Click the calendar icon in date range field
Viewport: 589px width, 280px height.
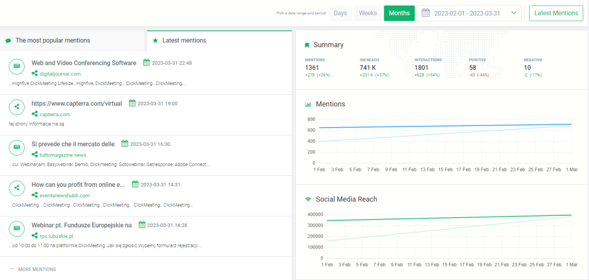point(426,13)
